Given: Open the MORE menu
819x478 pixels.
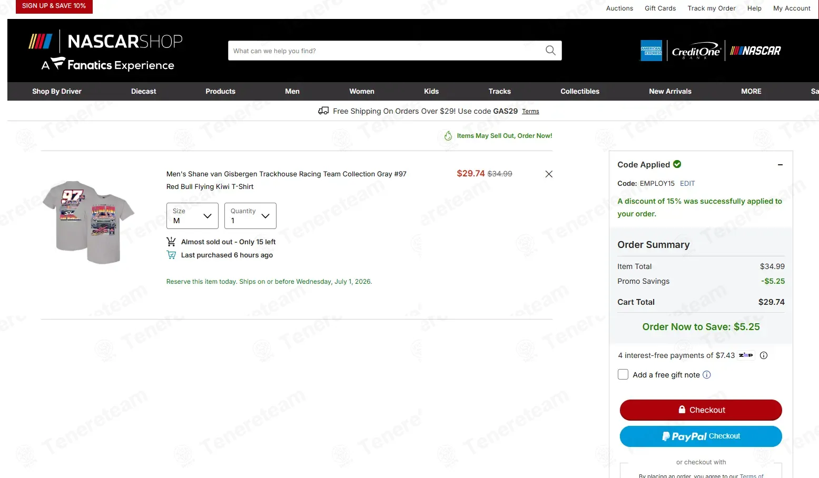Looking at the screenshot, I should point(751,91).
